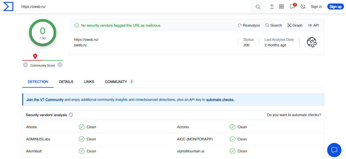Switch to the DETAILS tab
Image resolution: width=346 pixels, height=159 pixels.
tap(66, 82)
